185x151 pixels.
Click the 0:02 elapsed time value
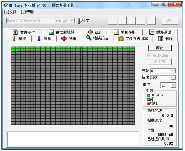pyautogui.click(x=169, y=143)
